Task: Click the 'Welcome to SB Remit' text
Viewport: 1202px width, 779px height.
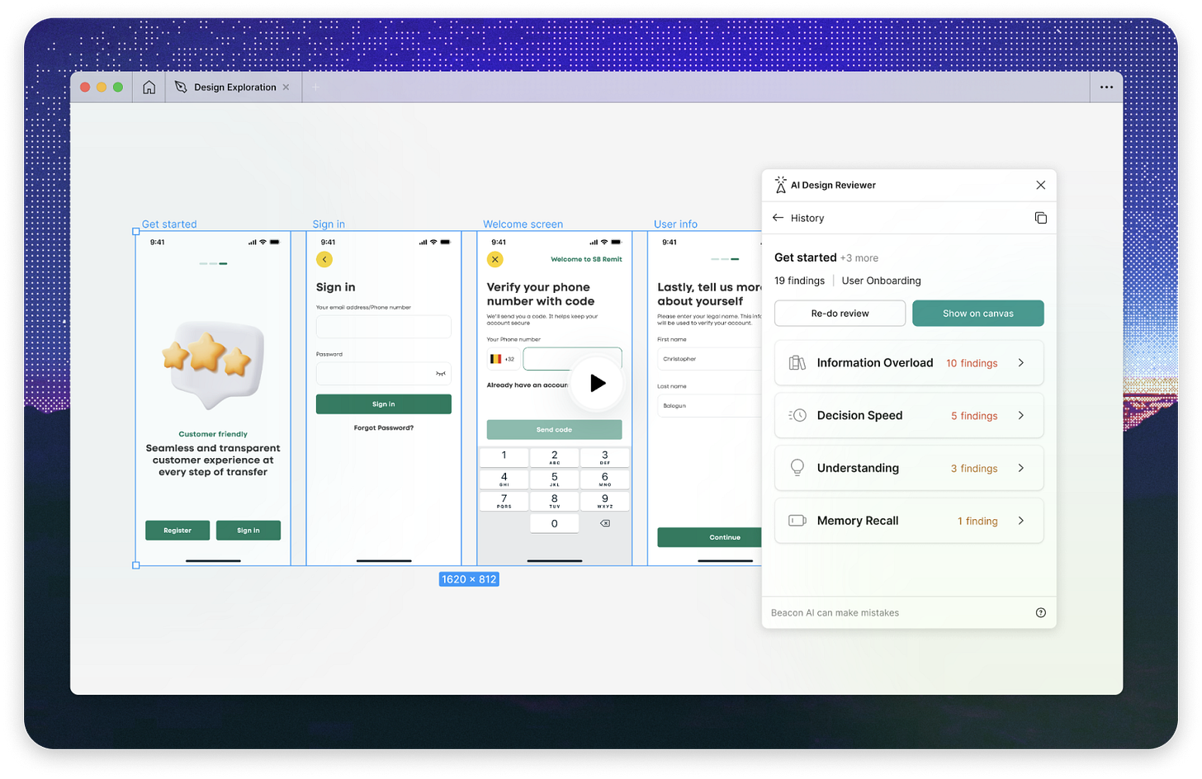Action: 586,259
